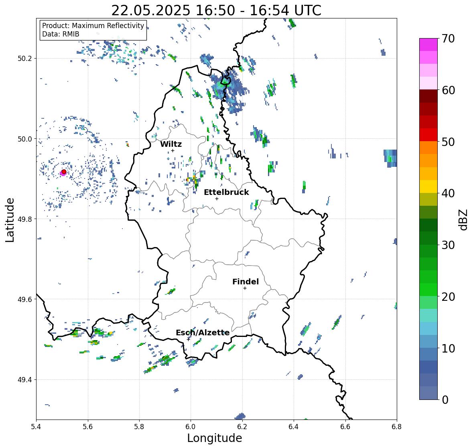Click the Findel station label
The height and width of the screenshot is (448, 473).
(x=245, y=282)
